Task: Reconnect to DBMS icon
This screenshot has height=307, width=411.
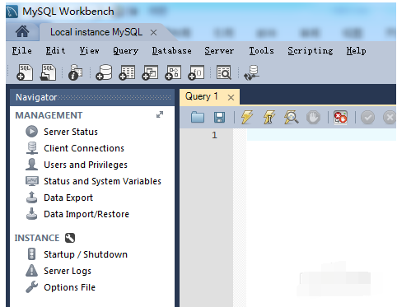Action: click(x=251, y=72)
